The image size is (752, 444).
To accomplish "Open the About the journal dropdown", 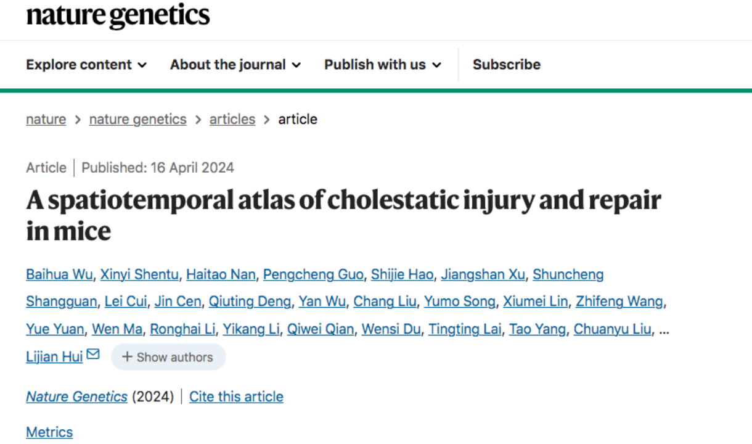I will click(x=235, y=65).
